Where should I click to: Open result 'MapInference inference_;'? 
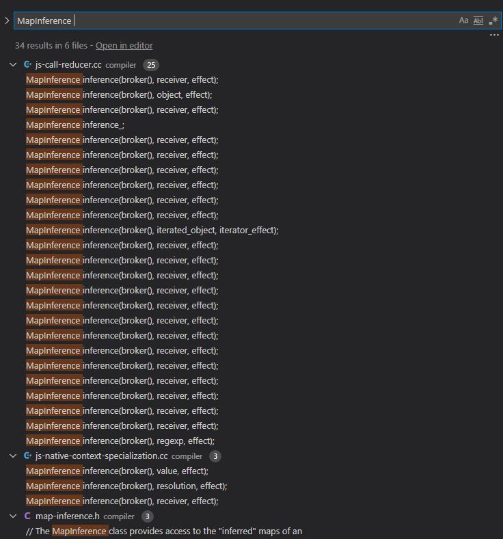(75, 124)
